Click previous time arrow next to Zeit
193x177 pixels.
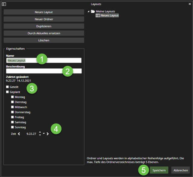[19, 134]
